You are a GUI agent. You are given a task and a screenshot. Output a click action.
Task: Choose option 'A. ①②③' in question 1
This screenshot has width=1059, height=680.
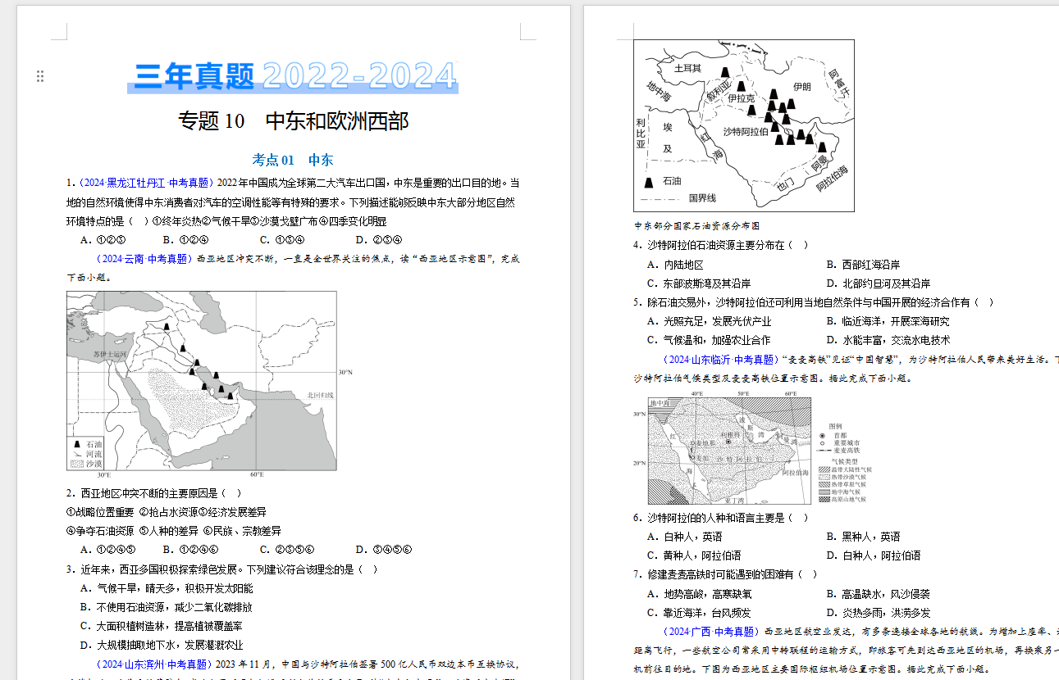click(103, 240)
